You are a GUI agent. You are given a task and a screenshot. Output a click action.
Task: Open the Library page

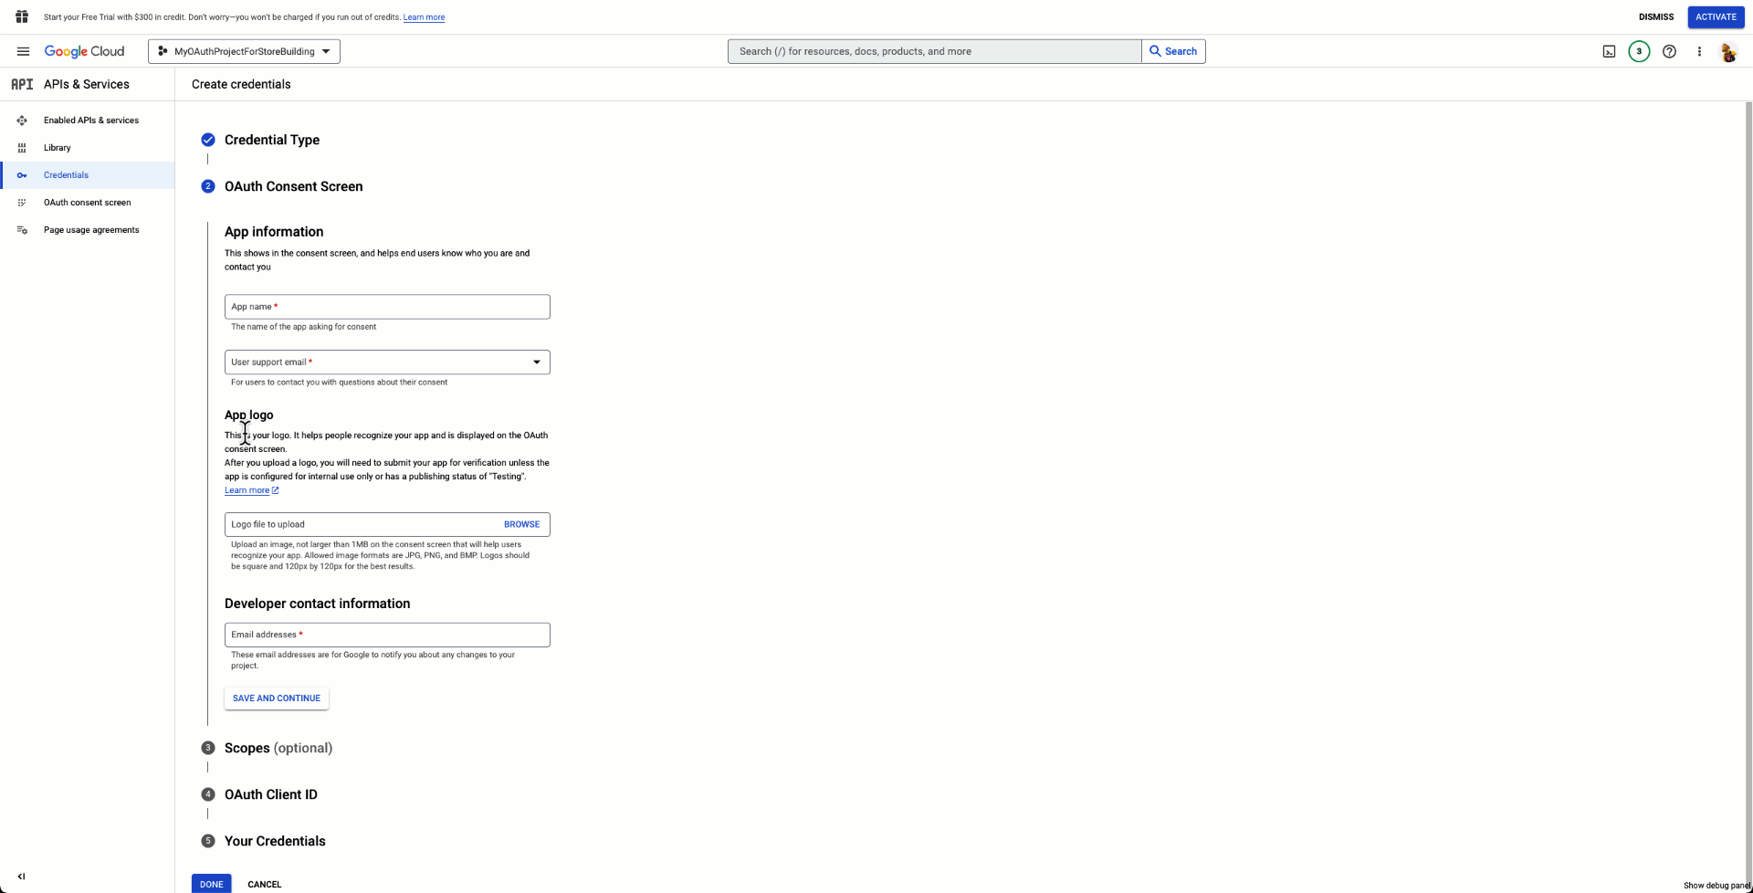pyautogui.click(x=57, y=147)
